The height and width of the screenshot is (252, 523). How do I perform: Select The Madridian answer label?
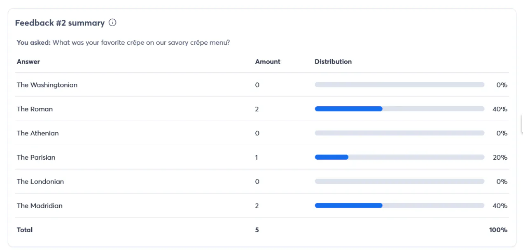(x=40, y=206)
